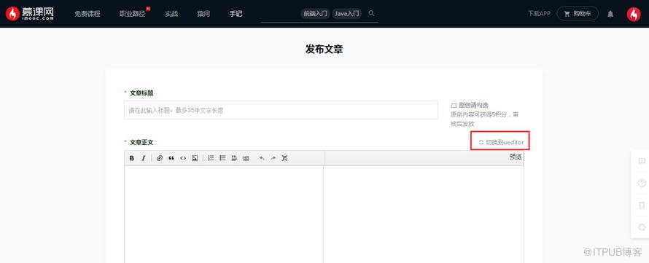The image size is (649, 263).
Task: Insert a hyperlink with link icon
Action: pos(160,158)
